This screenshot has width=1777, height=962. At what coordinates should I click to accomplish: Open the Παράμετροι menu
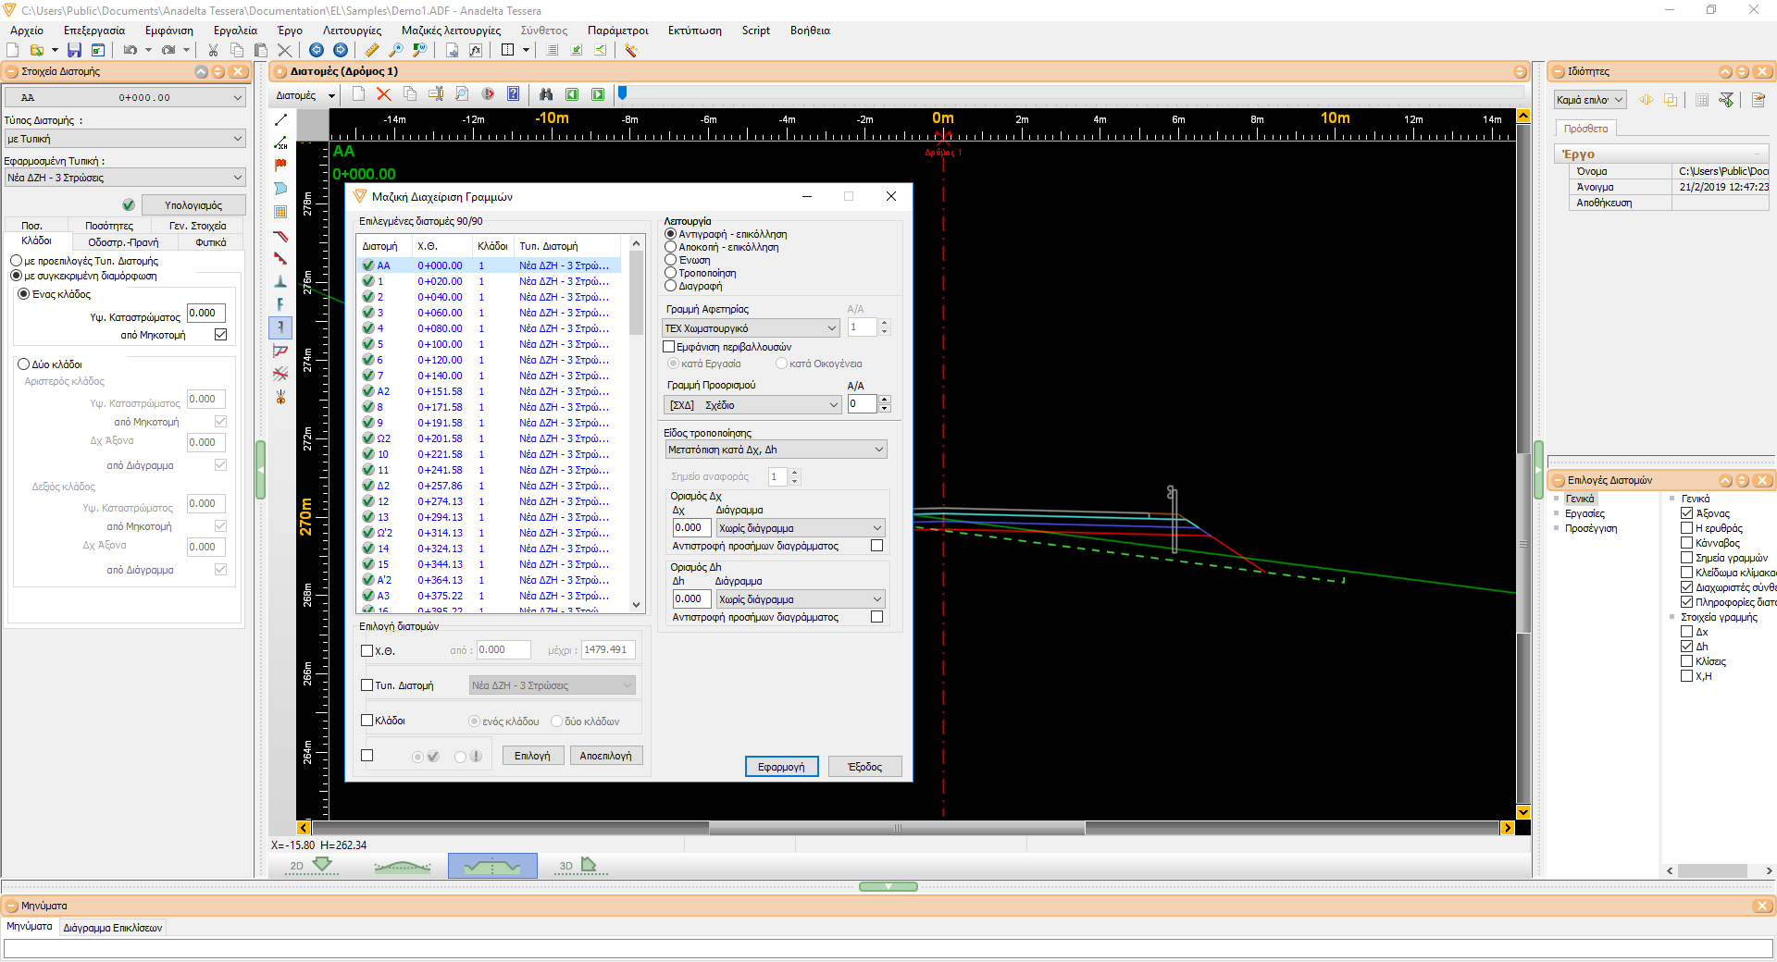click(x=618, y=31)
